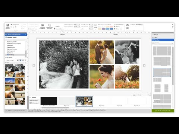Open the layout category dropdown under Plantillas
179x134 pixels.
(x=163, y=44)
